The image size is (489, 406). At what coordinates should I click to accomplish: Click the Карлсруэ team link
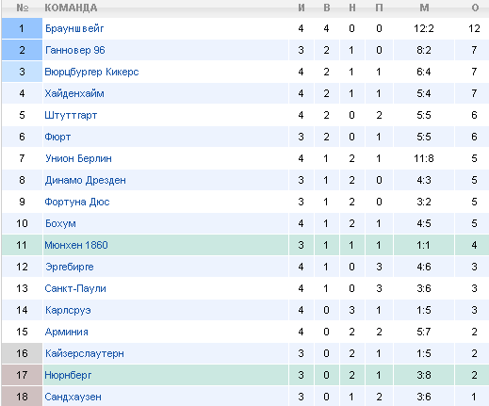point(68,310)
